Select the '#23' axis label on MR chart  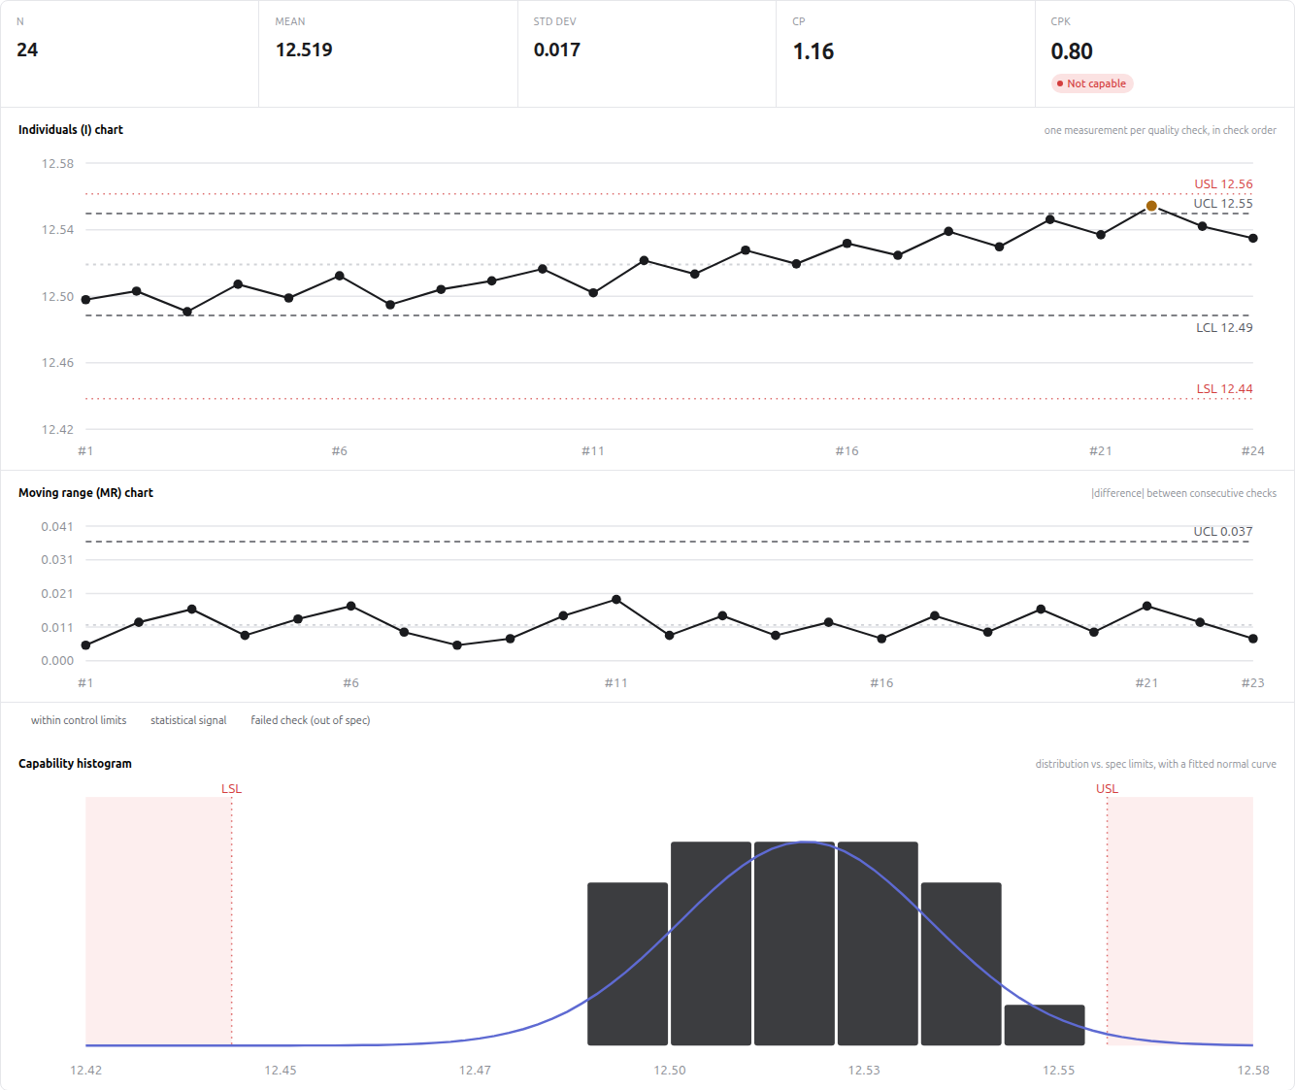pyautogui.click(x=1253, y=683)
